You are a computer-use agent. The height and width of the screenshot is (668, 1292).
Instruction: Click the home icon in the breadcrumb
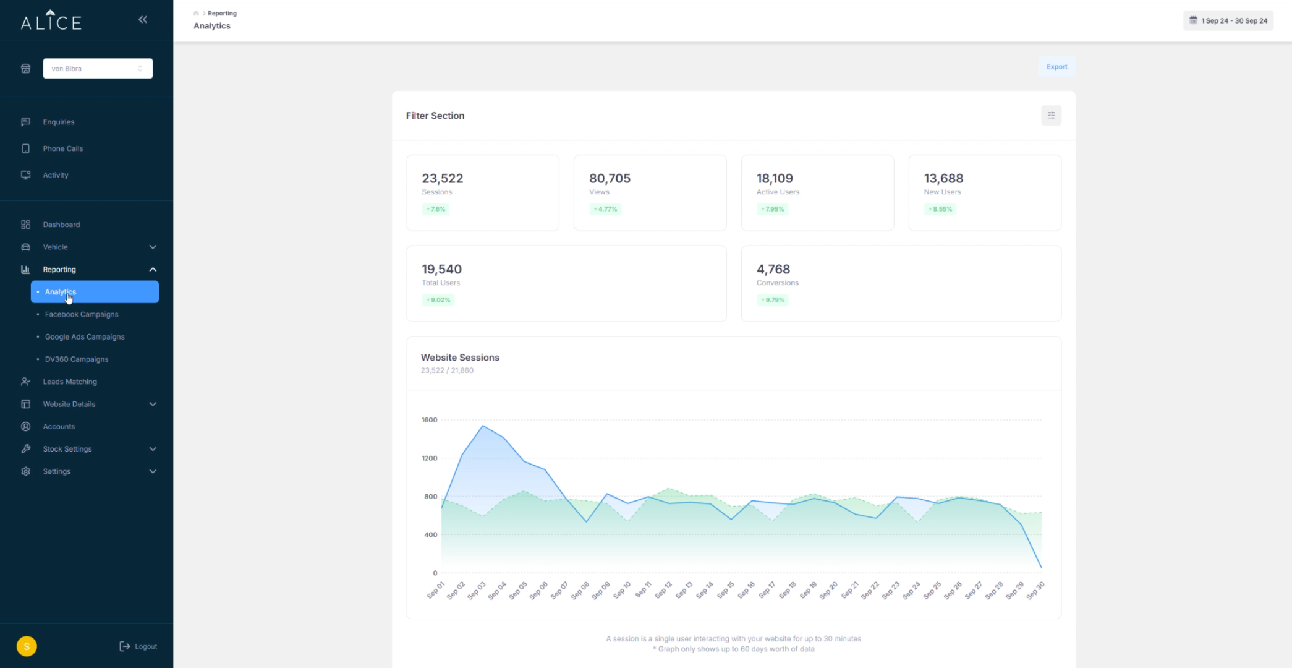pyautogui.click(x=196, y=13)
